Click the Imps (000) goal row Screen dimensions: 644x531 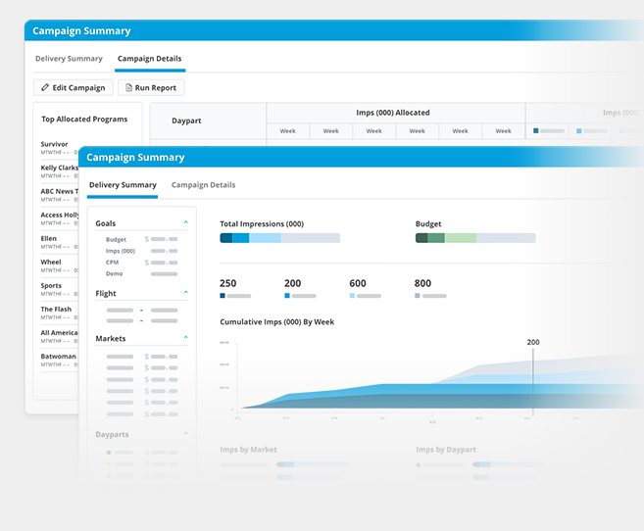(x=142, y=251)
